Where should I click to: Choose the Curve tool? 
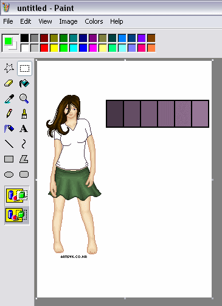point(24,144)
